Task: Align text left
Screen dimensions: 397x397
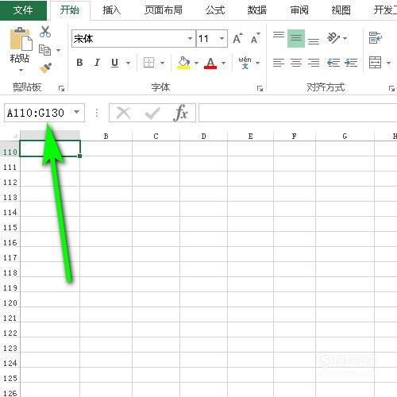Action: (279, 63)
